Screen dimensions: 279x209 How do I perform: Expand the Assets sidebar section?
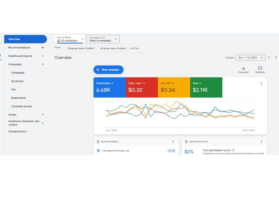43,115
